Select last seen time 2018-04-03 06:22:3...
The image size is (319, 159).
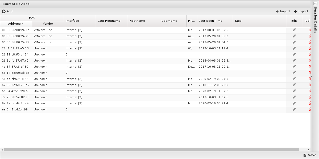point(215,61)
